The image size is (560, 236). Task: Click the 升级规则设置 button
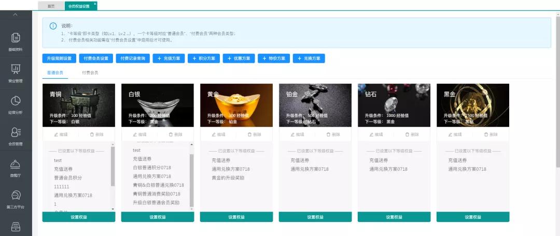pos(59,58)
